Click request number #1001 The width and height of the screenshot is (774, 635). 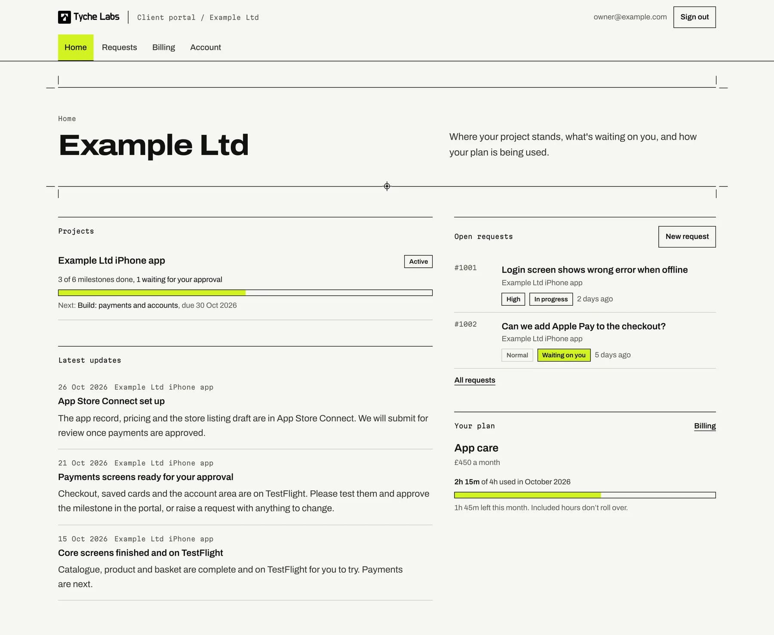tap(466, 268)
